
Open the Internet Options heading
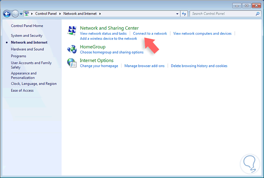pyautogui.click(x=97, y=60)
